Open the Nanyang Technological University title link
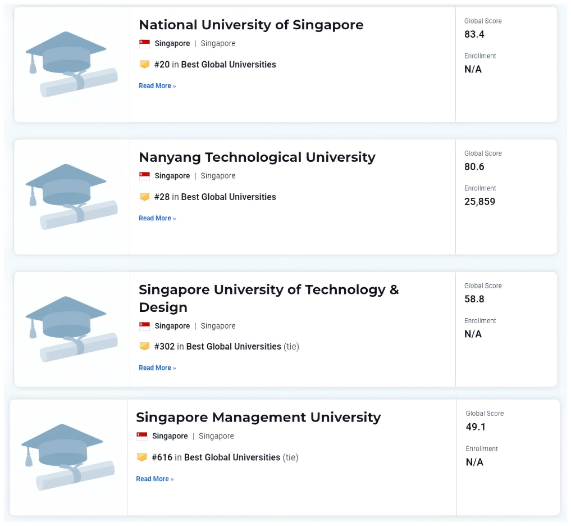This screenshot has height=526, width=571. pyautogui.click(x=257, y=157)
